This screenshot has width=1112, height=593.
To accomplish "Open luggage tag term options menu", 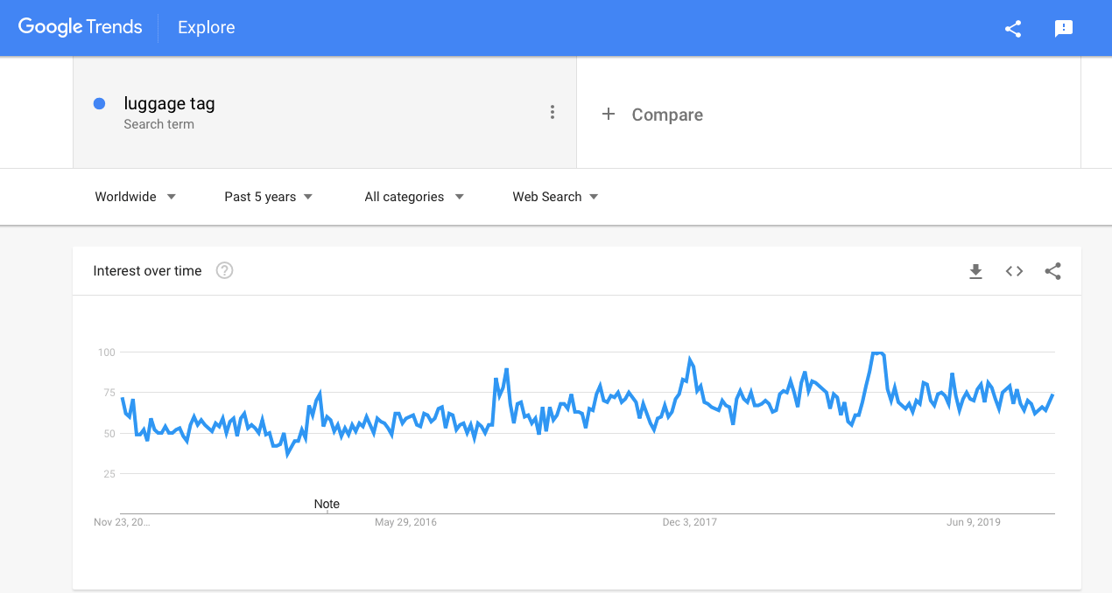I will click(x=552, y=112).
